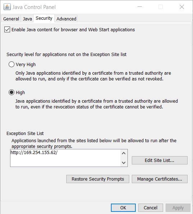Close the Java Control Panel window
Screen dimensions: 193x214
(182, 7)
